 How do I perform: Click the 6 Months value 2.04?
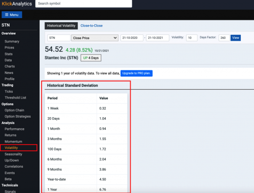pyautogui.click(x=103, y=159)
